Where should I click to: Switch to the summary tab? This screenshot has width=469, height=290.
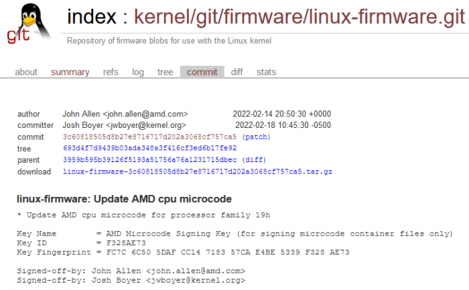tap(70, 72)
